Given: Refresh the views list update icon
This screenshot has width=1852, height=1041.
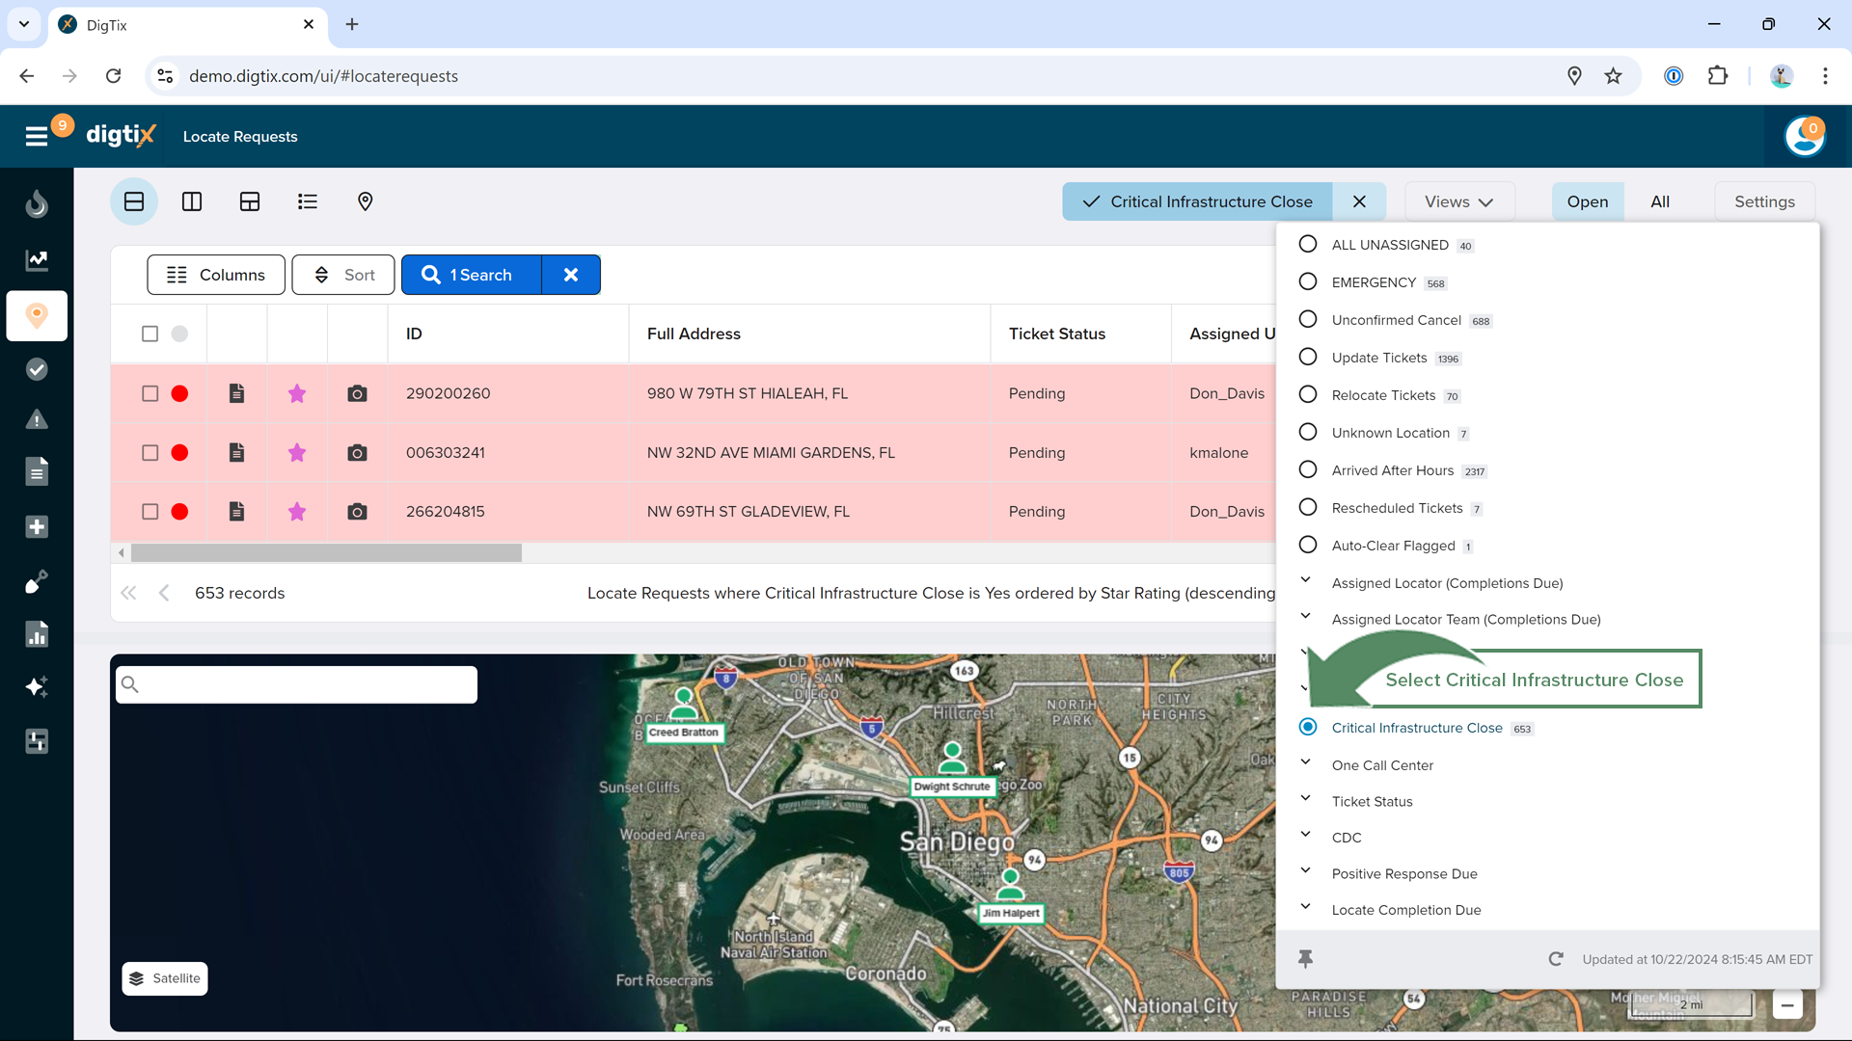Looking at the screenshot, I should [x=1556, y=959].
